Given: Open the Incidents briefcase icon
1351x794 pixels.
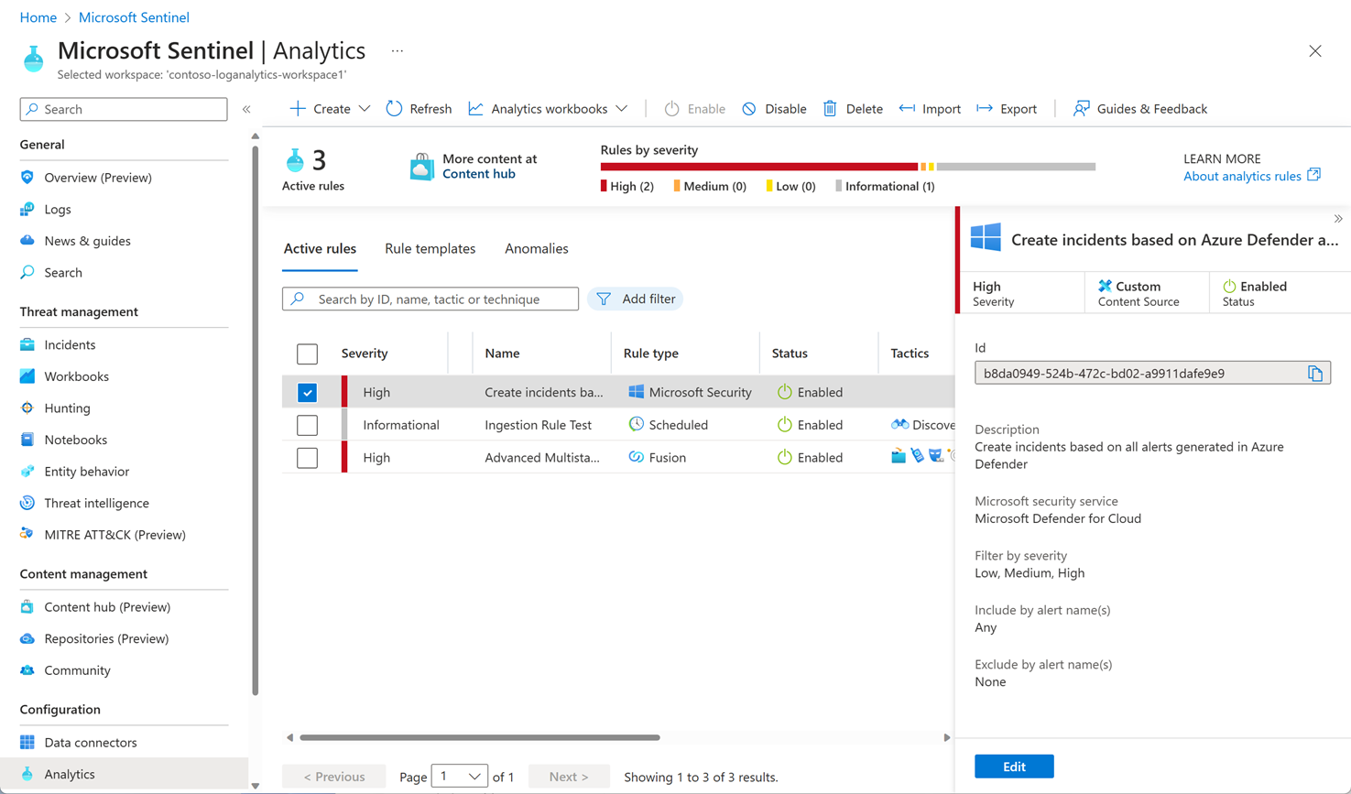Looking at the screenshot, I should [27, 345].
